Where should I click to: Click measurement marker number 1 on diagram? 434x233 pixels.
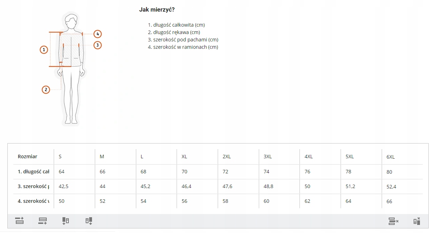point(44,50)
